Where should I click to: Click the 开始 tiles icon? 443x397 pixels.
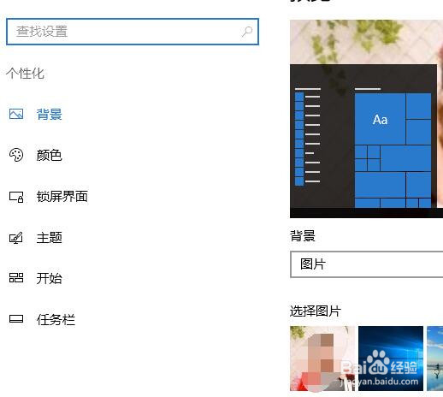point(16,278)
